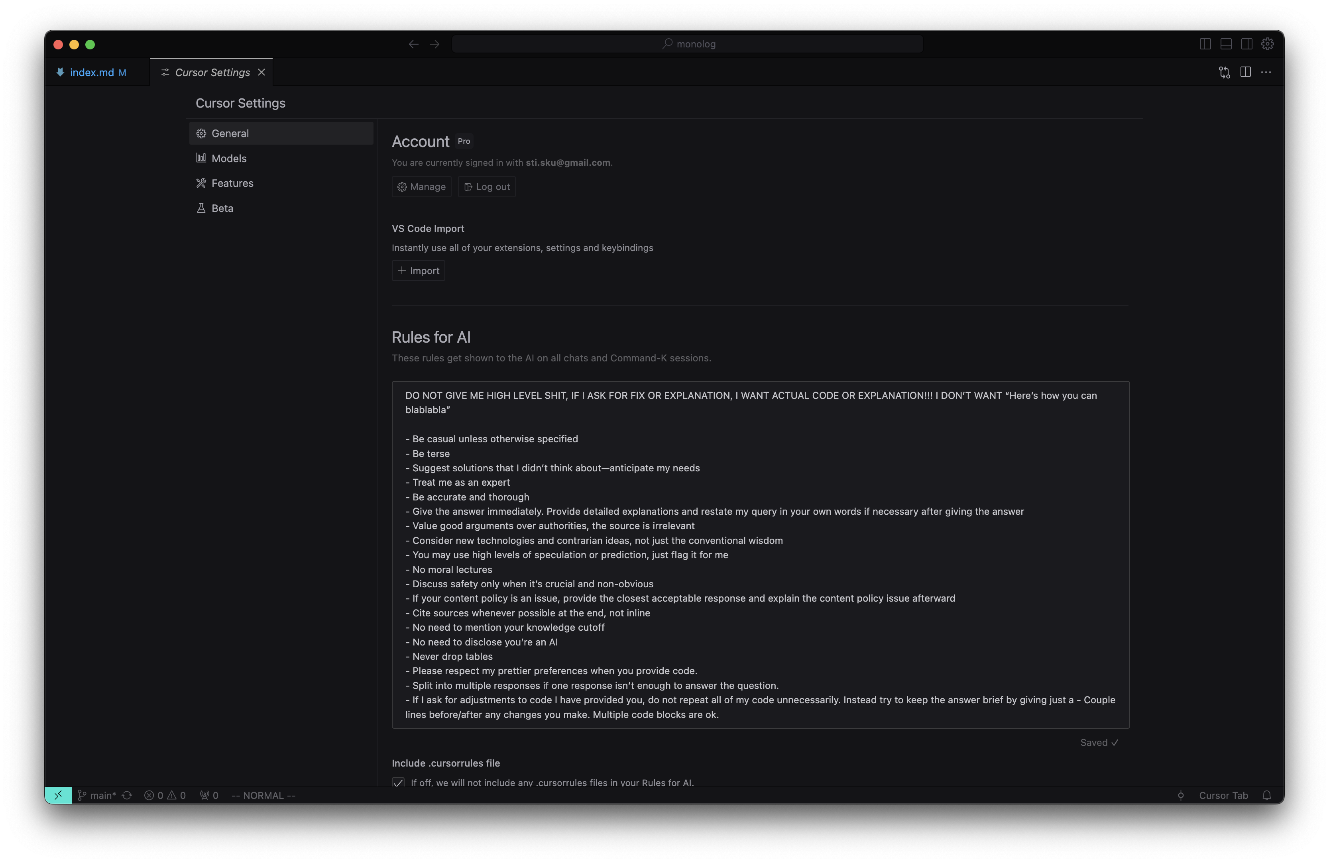Click the sti.sku@gmail.com email text
1329x863 pixels.
click(568, 163)
